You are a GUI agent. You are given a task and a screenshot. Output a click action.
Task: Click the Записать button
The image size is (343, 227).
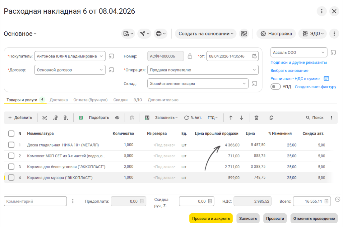pos(248,219)
